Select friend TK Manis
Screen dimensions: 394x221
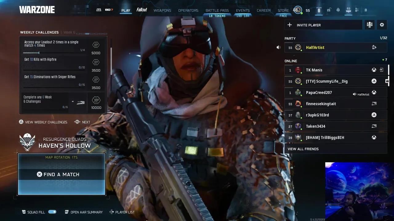336,70
